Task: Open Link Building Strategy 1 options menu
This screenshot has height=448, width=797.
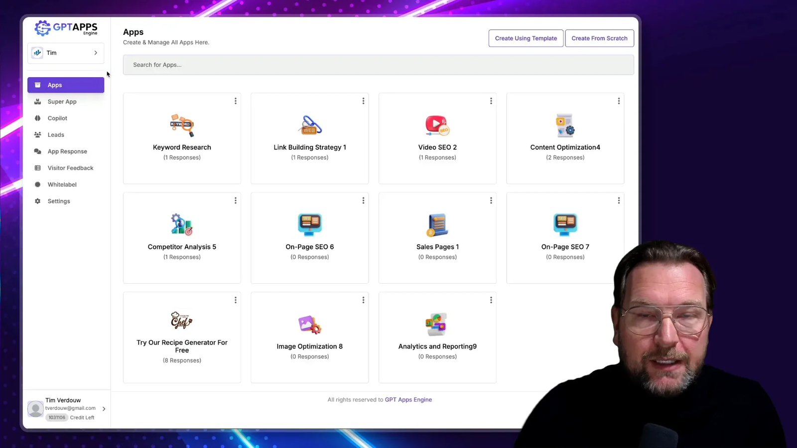Action: click(x=363, y=101)
